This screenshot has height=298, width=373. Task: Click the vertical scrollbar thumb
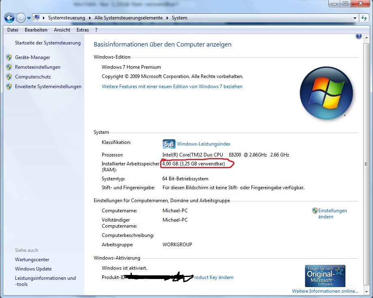click(366, 164)
